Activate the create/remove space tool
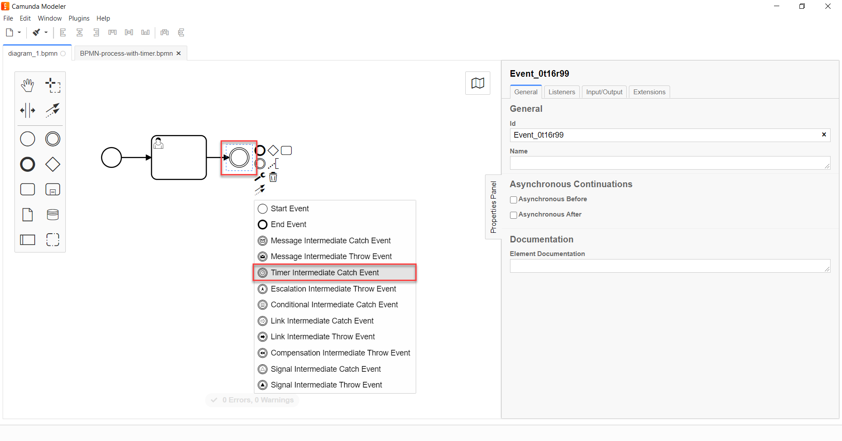Viewport: 842px width, 441px height. point(28,110)
